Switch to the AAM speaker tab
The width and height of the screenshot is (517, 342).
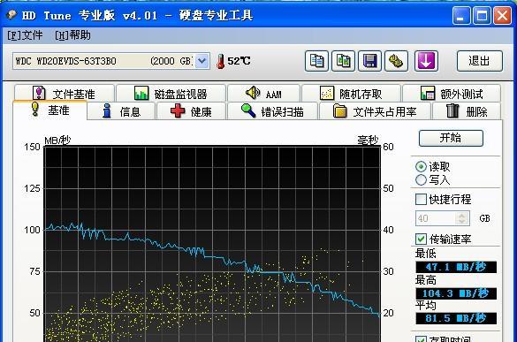pos(263,94)
